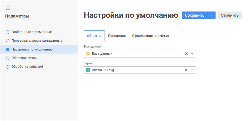This screenshot has height=121, width=248.
Task: Open Обработка событий section label
Action: [27, 67]
